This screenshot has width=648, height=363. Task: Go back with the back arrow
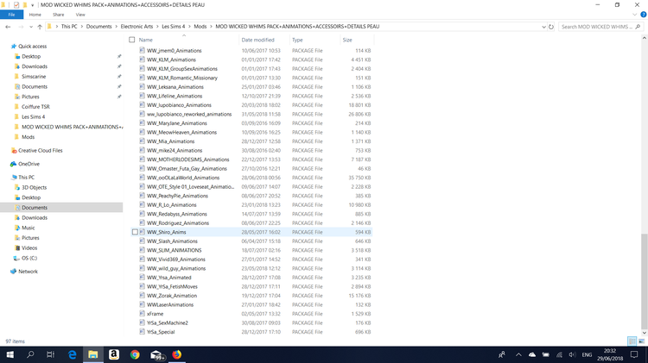(8, 27)
